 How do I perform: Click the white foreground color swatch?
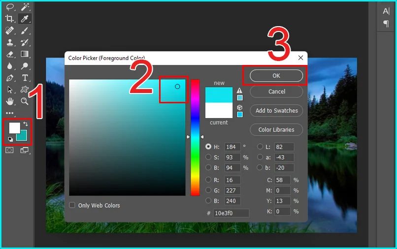tap(14, 128)
